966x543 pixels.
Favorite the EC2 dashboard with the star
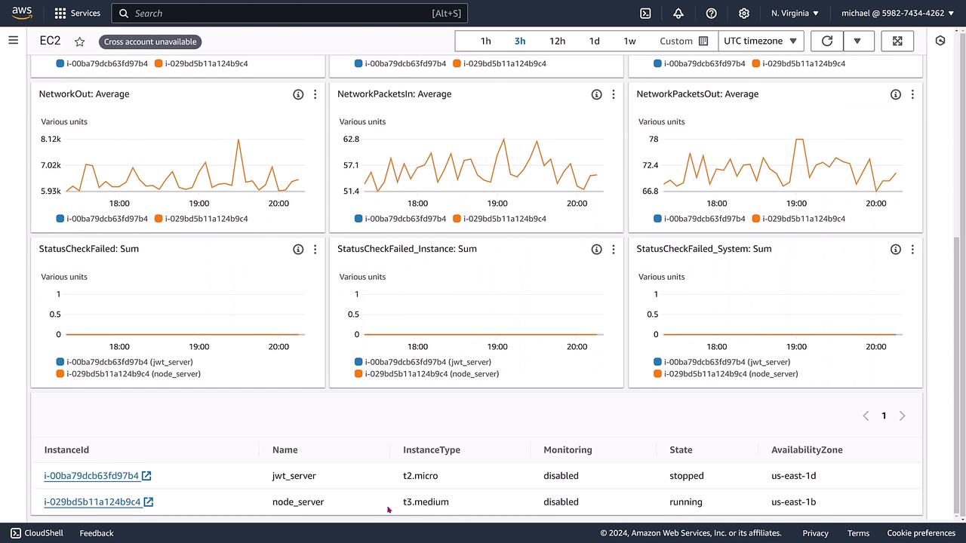tap(80, 41)
